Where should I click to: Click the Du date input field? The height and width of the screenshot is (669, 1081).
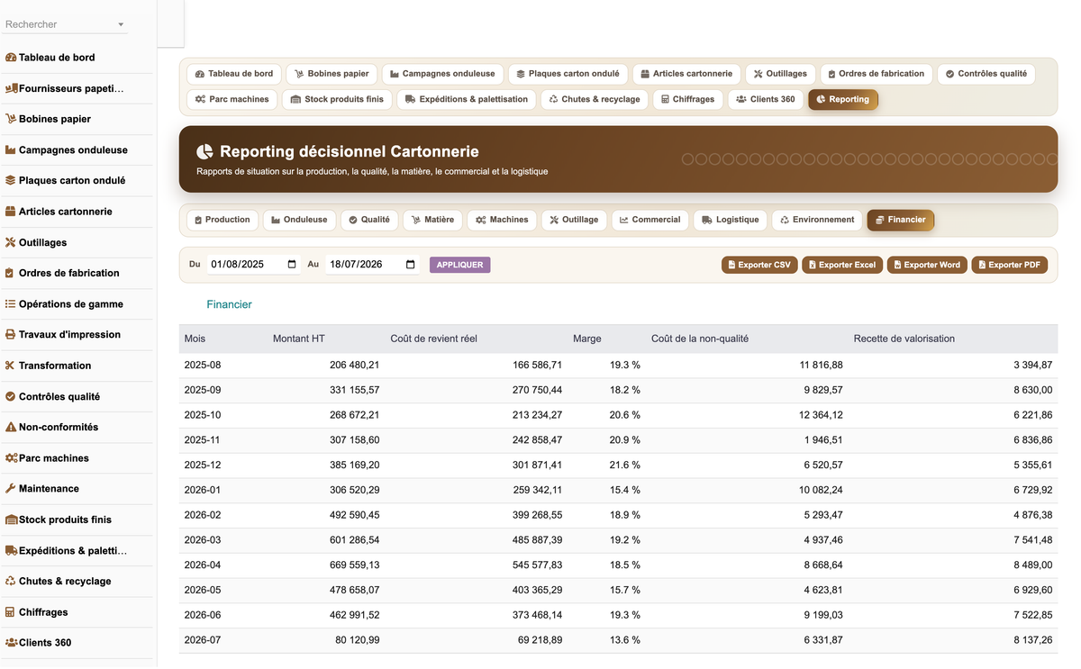pyautogui.click(x=253, y=265)
